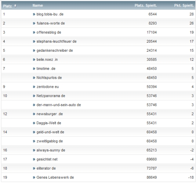196x183 pixels.
Task: Select rank value 8293
Action: click(152, 23)
